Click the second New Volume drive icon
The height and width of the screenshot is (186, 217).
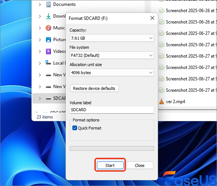[x=48, y=87]
